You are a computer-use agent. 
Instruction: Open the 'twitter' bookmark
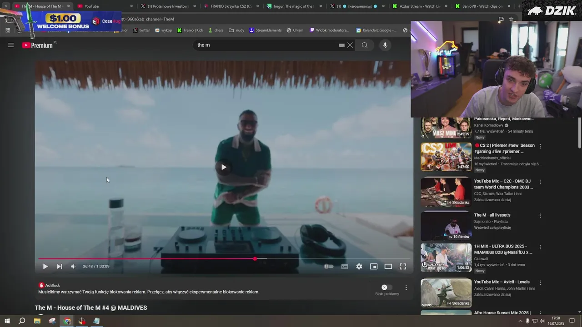141,30
